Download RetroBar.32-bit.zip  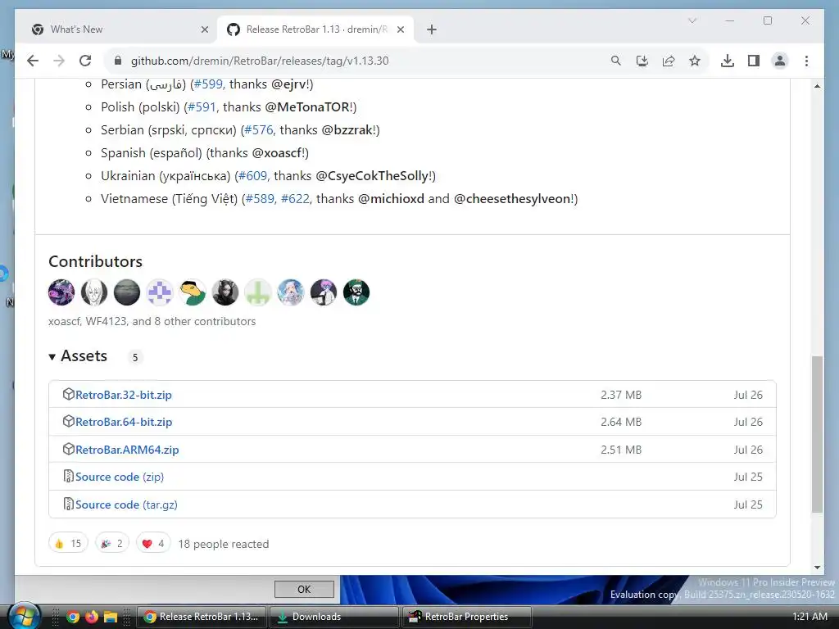124,395
